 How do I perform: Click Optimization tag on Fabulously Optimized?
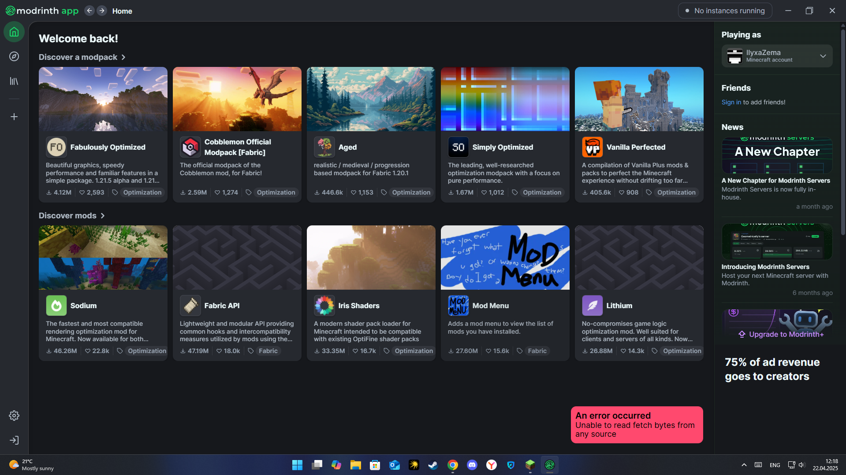click(x=142, y=192)
